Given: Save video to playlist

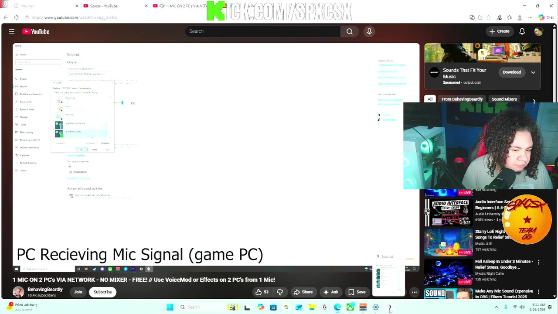Looking at the screenshot, I should [357, 292].
